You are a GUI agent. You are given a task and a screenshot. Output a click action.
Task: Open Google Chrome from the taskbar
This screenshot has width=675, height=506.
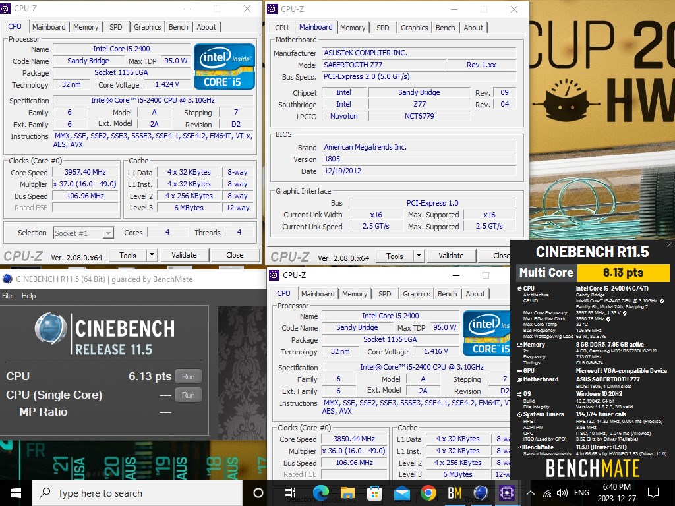click(428, 493)
